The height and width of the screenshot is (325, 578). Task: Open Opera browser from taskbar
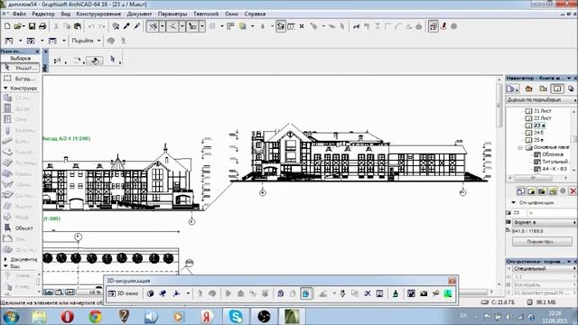(x=67, y=317)
